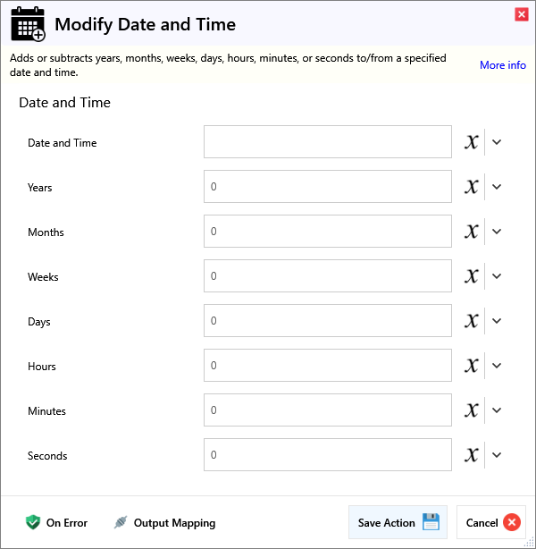Insert a variable into the Months field

click(x=472, y=232)
